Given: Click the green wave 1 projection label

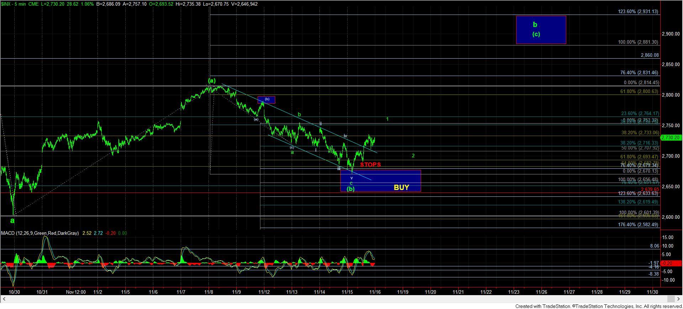Looking at the screenshot, I should coord(387,119).
